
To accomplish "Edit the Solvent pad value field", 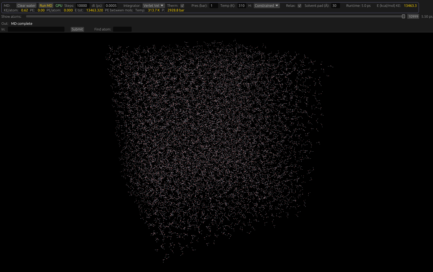I will point(335,6).
